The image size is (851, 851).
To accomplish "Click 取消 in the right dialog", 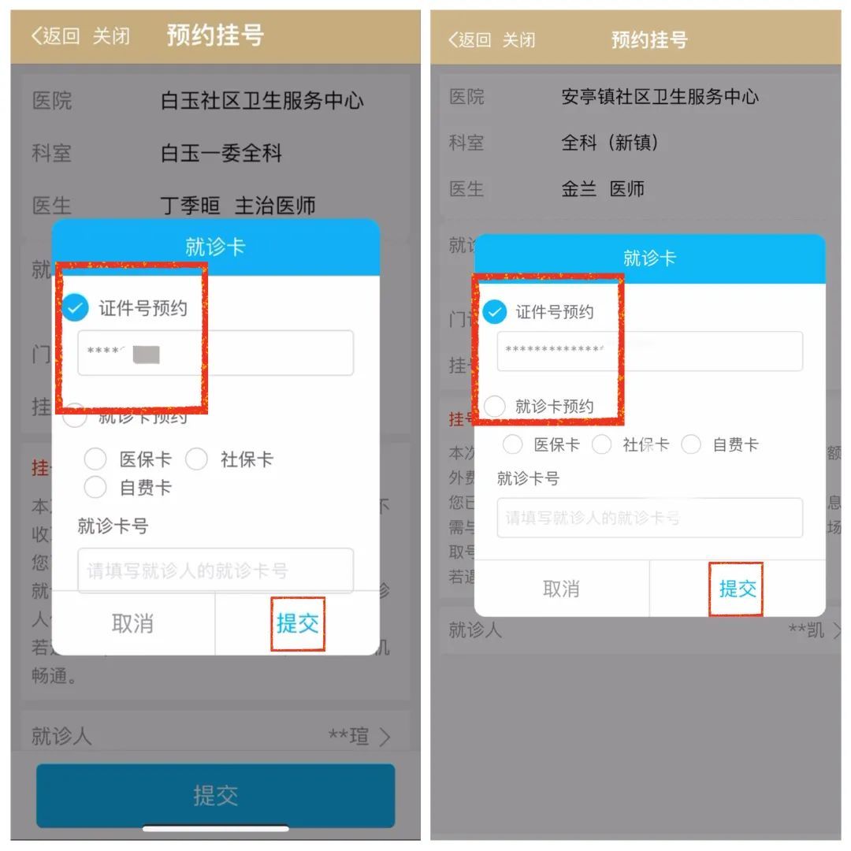I will [561, 589].
